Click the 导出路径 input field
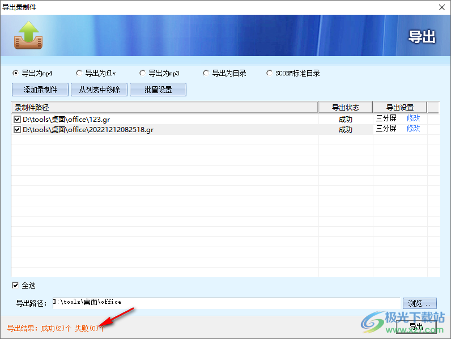 coord(226,303)
